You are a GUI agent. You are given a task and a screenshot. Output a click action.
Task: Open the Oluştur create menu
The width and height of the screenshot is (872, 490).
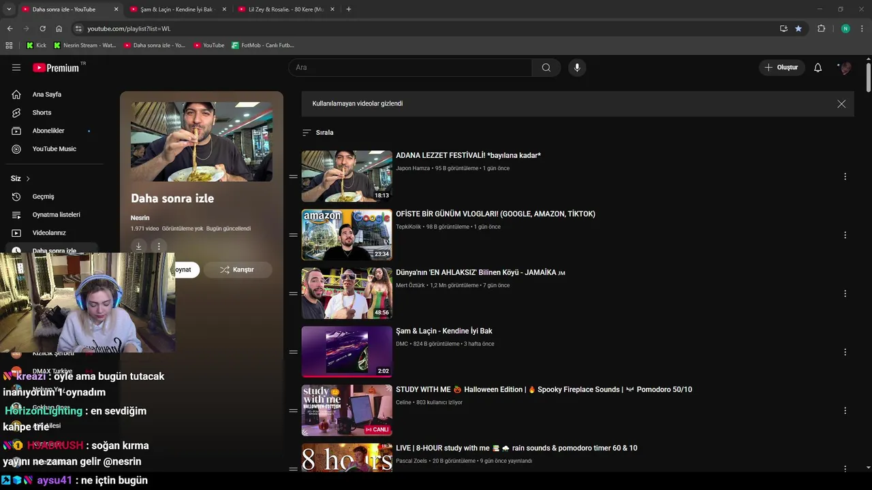[781, 67]
